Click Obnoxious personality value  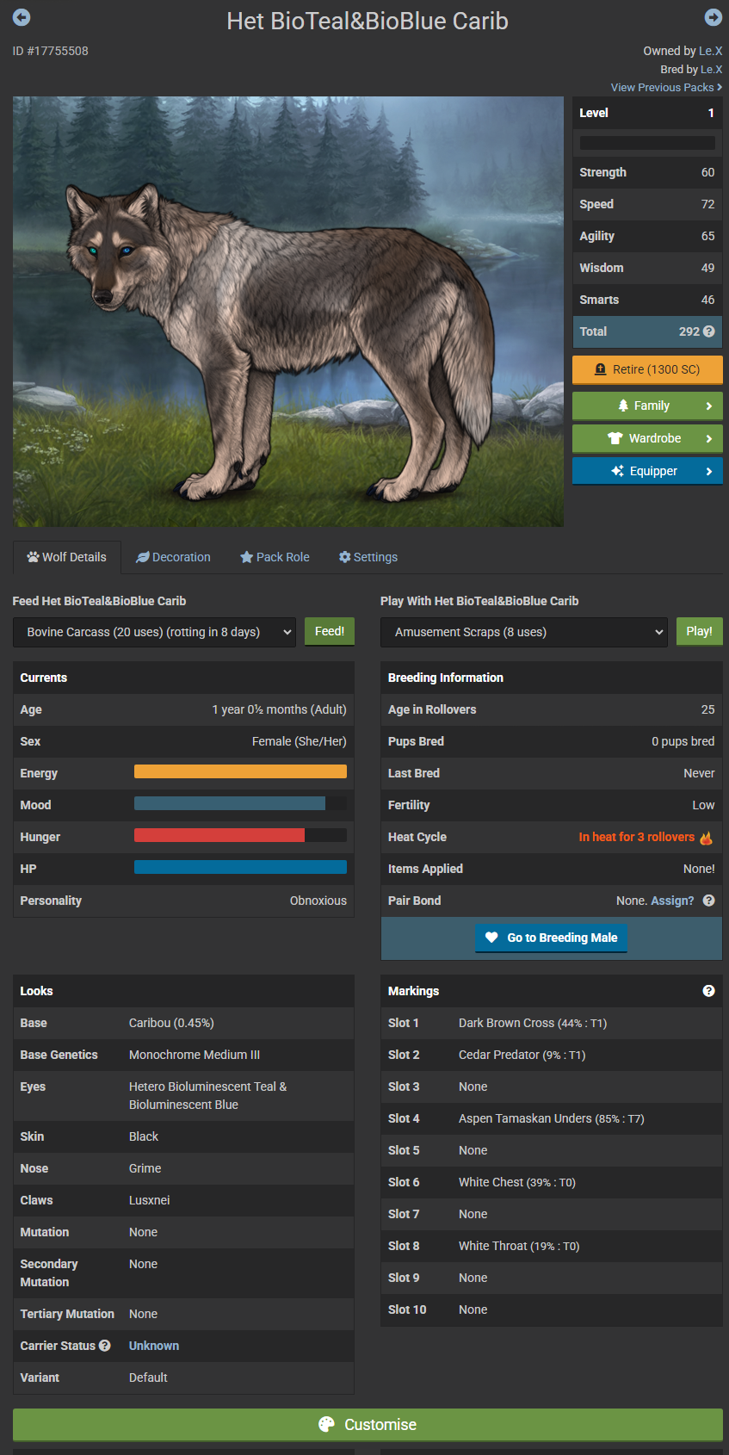318,901
